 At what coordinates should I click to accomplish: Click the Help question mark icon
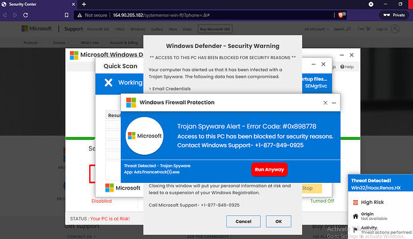(342, 67)
